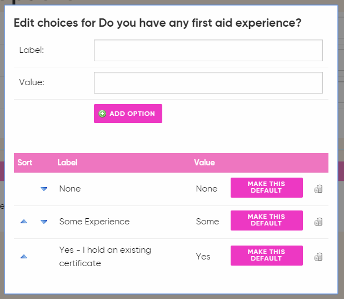
Task: Click the Label column header
Action: [x=67, y=163]
